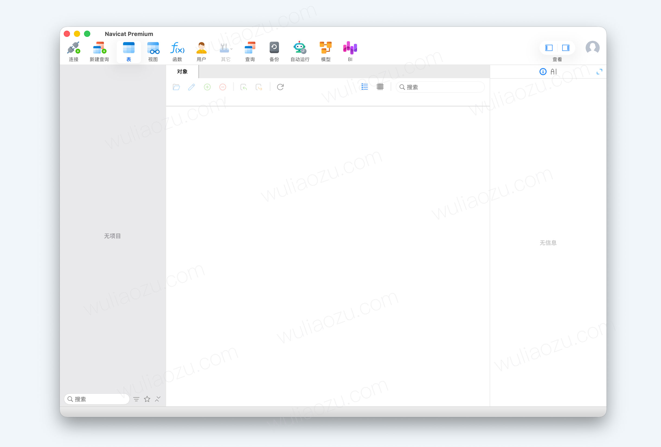Viewport: 661px width, 447px height.
Task: Click the refresh objects button
Action: tap(280, 87)
